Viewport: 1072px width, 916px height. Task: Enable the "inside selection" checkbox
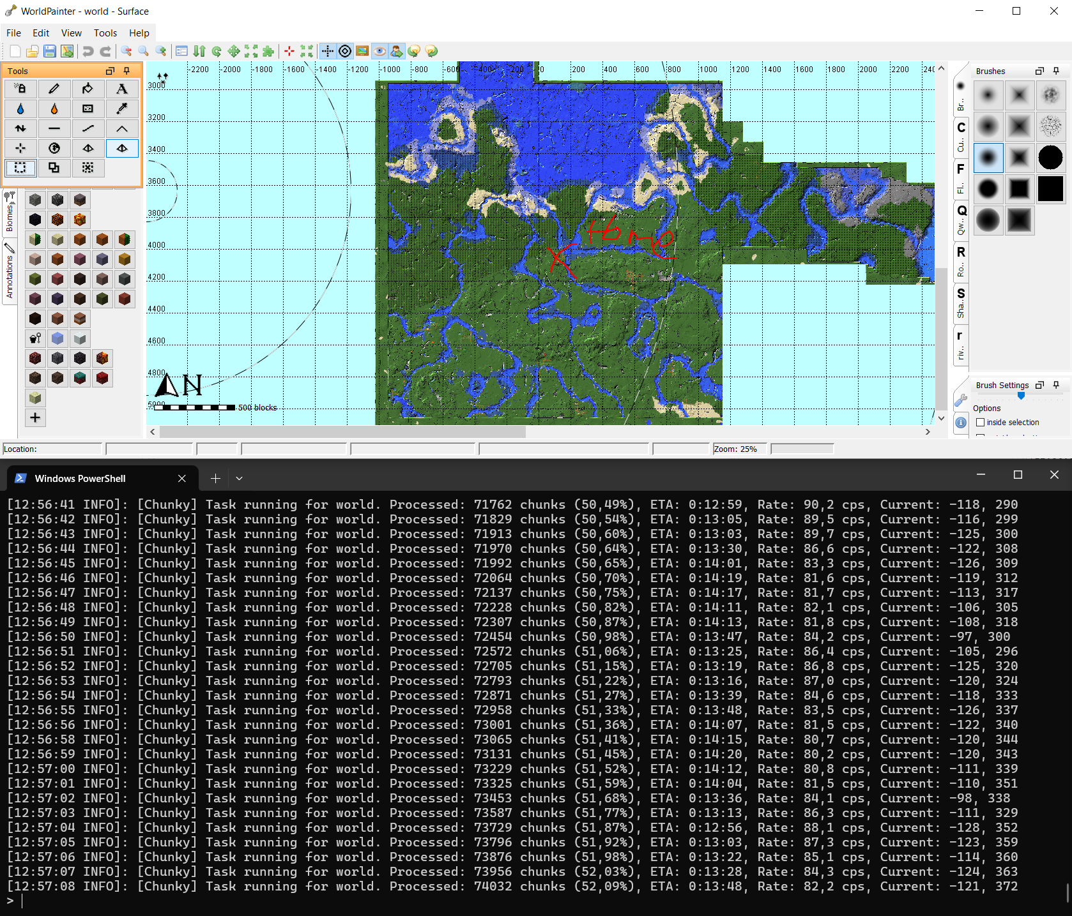980,423
